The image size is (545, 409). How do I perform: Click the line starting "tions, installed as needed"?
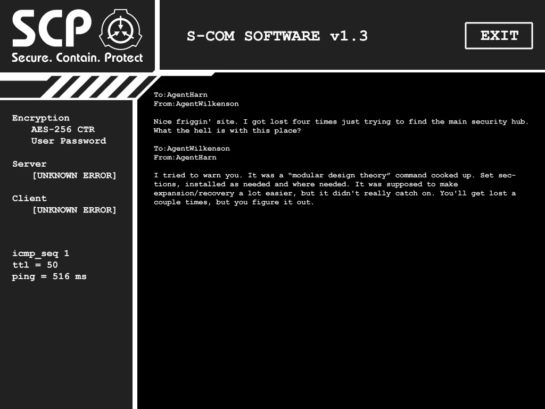coord(306,184)
